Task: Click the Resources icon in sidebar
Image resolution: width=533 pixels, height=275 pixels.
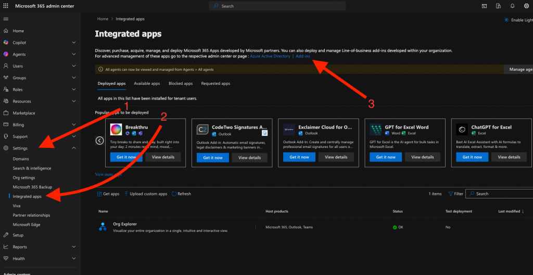Action: tap(6, 101)
